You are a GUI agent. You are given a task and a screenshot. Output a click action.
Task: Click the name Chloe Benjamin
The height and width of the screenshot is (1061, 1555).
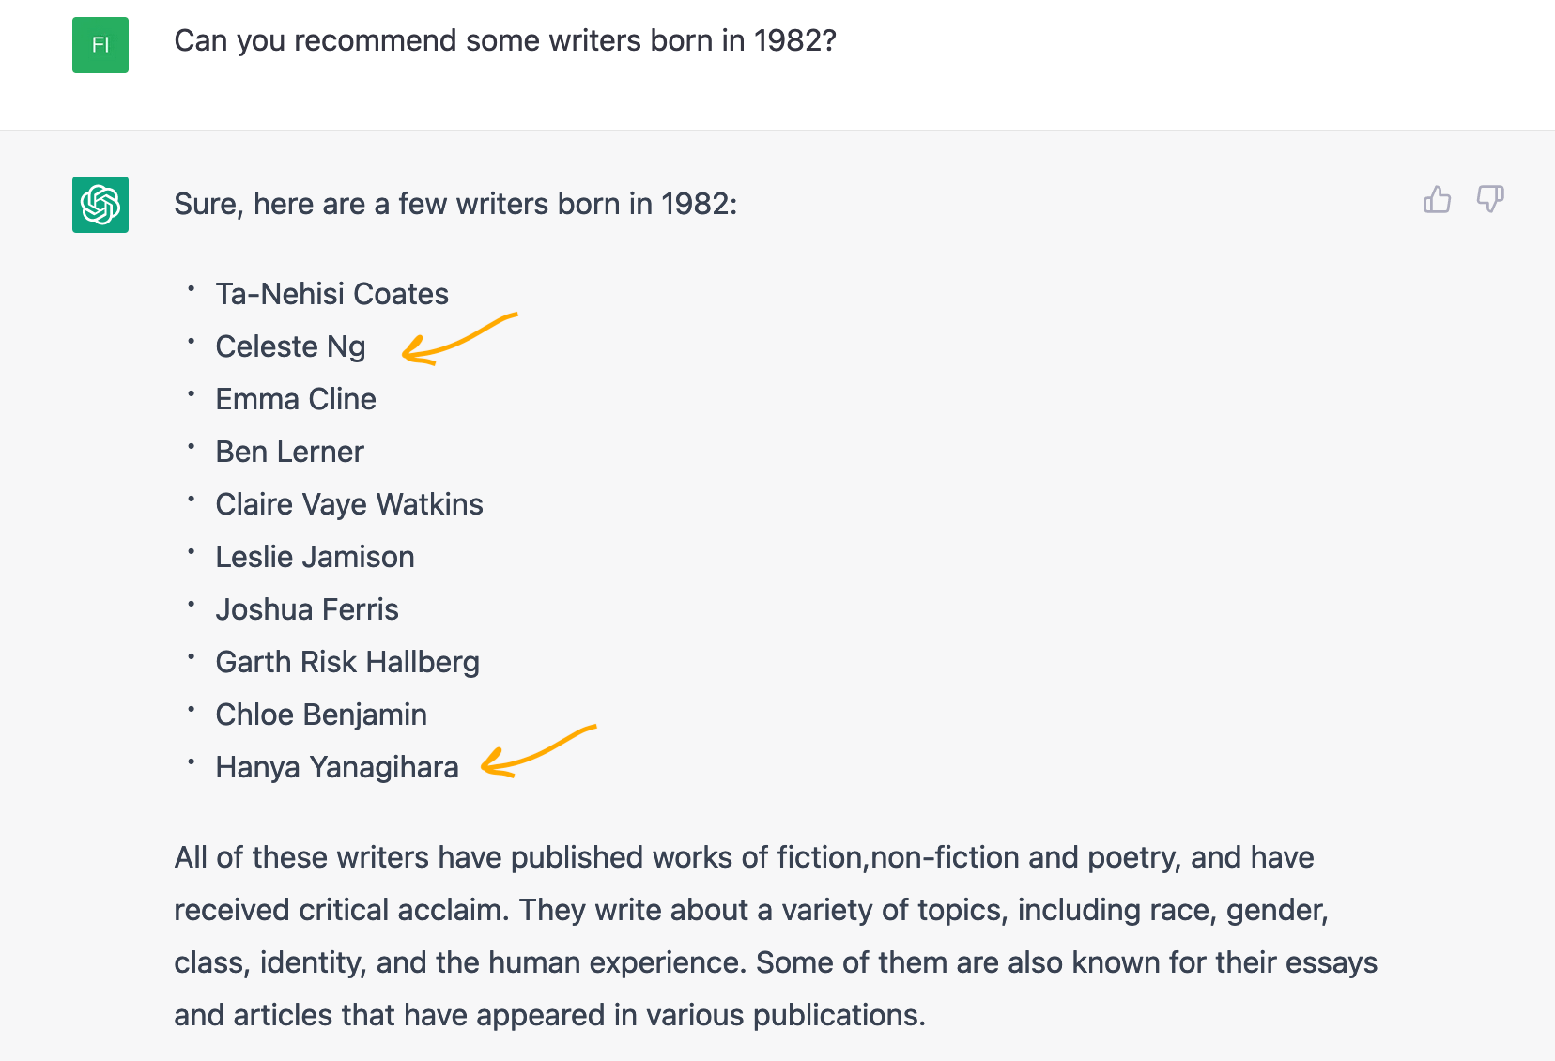pos(321,715)
